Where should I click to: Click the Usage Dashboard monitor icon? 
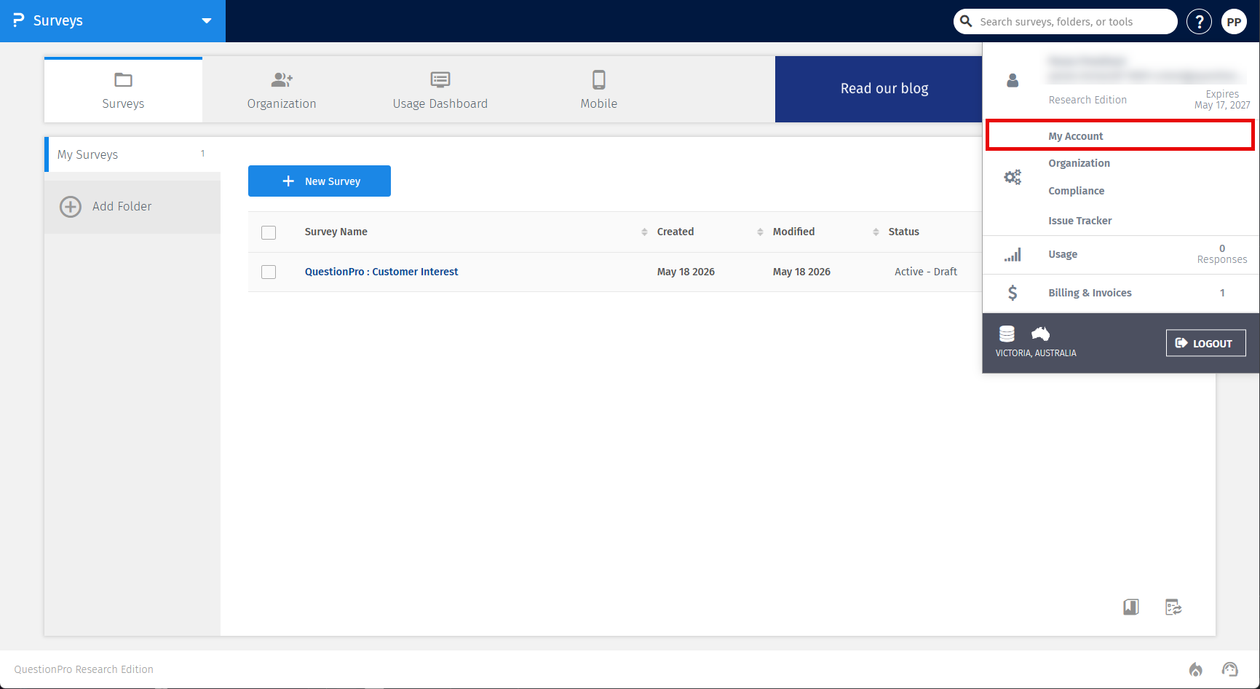click(440, 79)
